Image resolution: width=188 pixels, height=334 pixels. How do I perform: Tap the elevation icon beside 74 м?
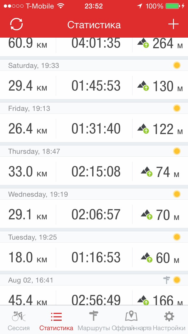click(x=146, y=172)
